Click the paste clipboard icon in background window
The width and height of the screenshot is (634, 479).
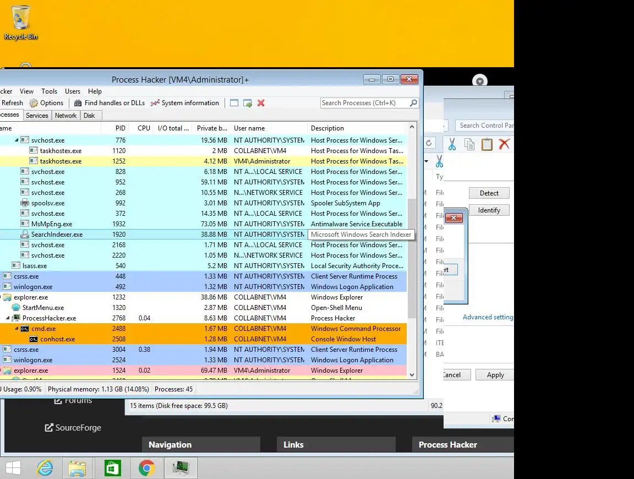tap(487, 144)
